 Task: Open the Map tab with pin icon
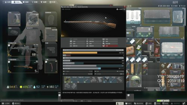(44, 2)
